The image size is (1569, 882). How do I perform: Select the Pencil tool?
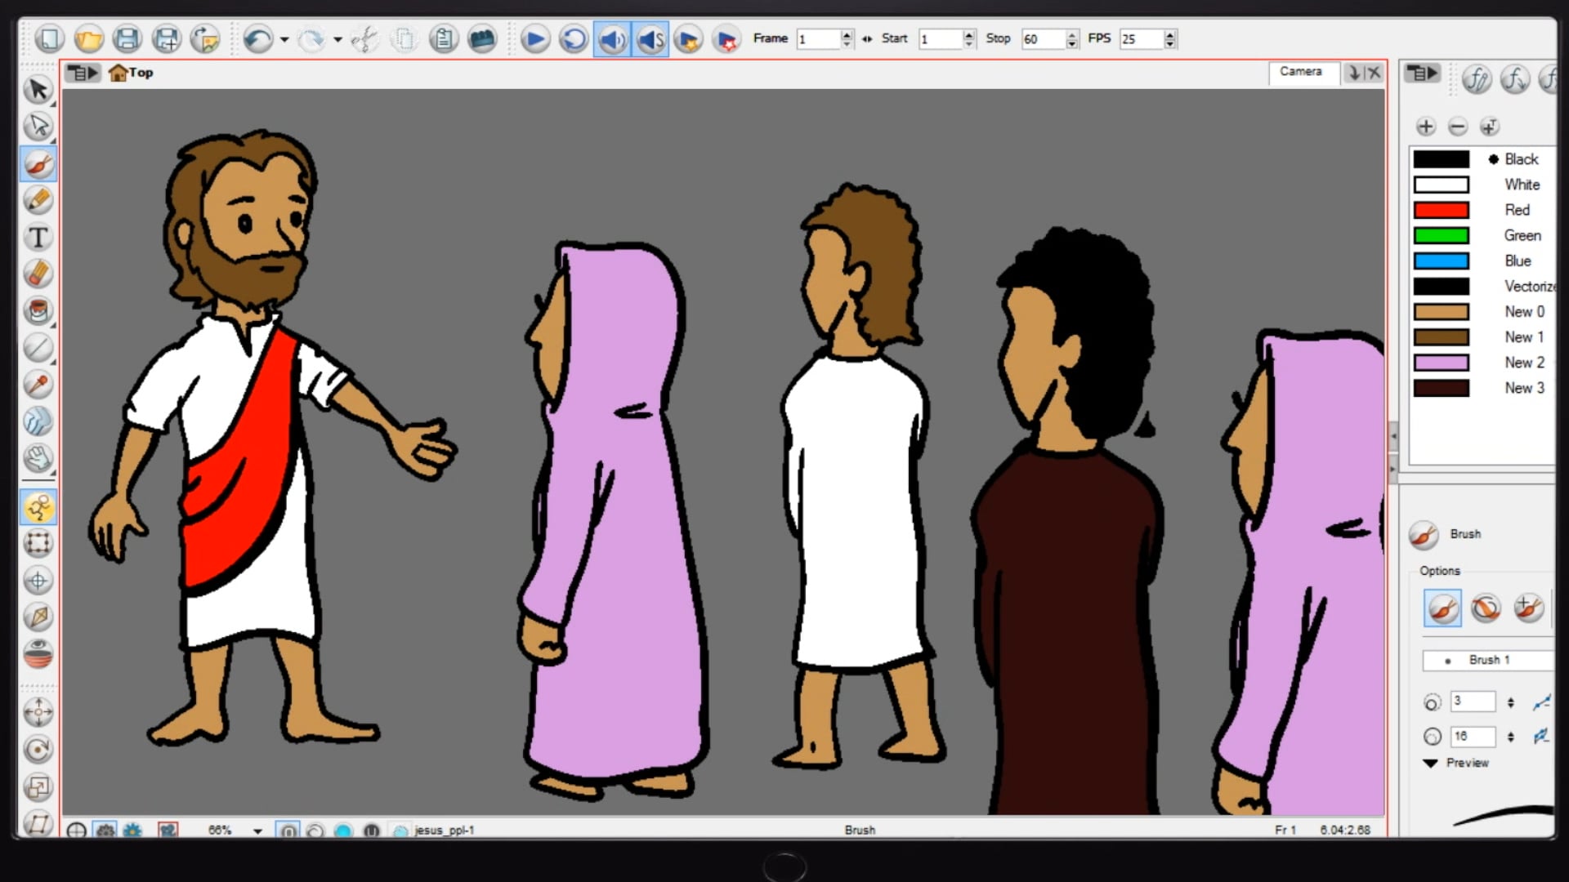click(38, 201)
